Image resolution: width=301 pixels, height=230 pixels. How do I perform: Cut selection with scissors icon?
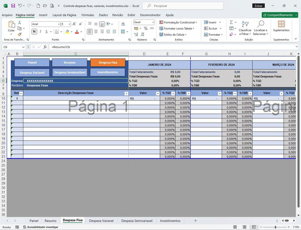19,22
